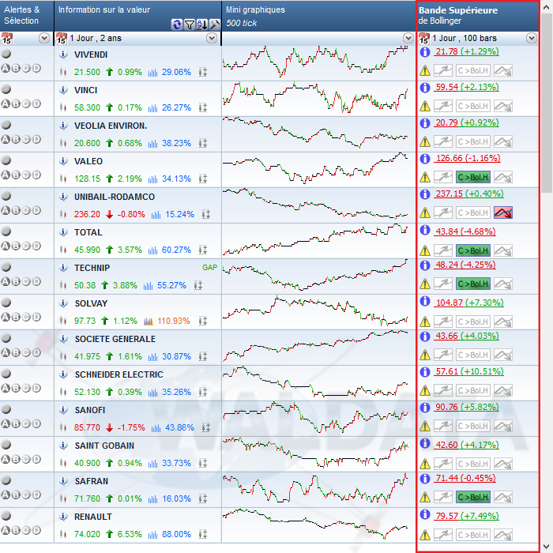Click the chart tool icon after TECHNIP 55.27%
Screen dimensions: 553x553
(x=198, y=285)
